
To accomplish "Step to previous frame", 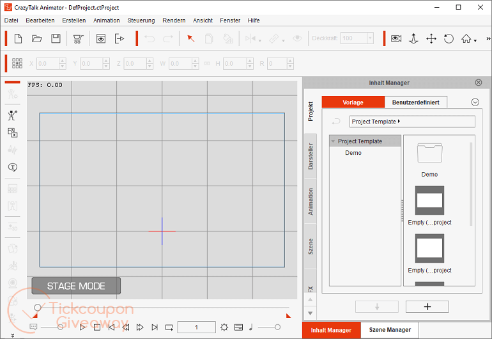I will coord(125,327).
